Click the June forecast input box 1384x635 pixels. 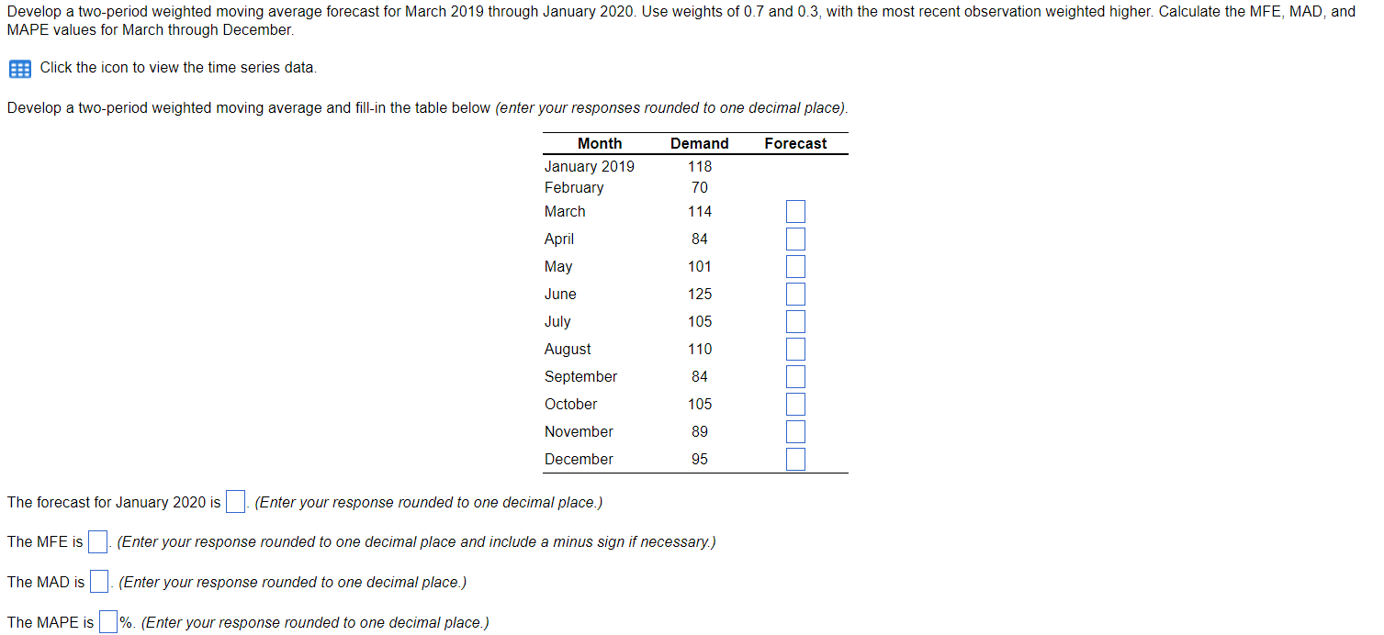(x=793, y=294)
